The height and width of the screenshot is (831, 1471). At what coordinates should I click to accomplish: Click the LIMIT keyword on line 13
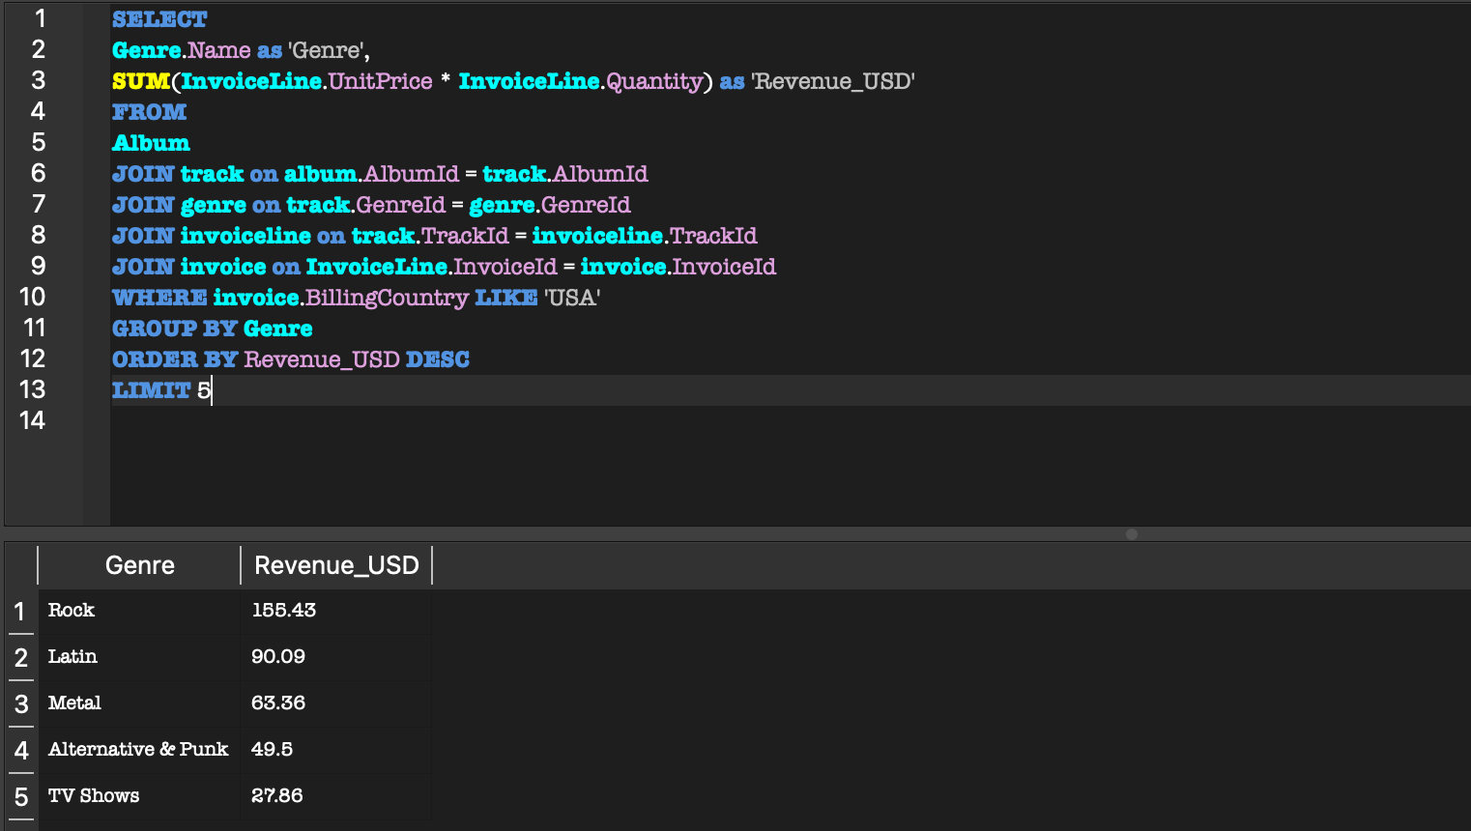point(151,390)
